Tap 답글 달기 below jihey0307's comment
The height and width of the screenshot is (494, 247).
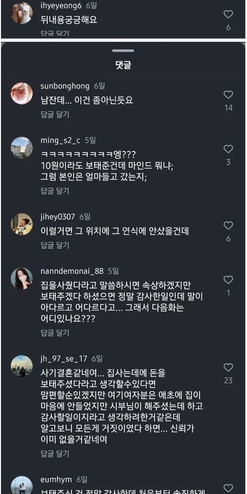(x=55, y=245)
